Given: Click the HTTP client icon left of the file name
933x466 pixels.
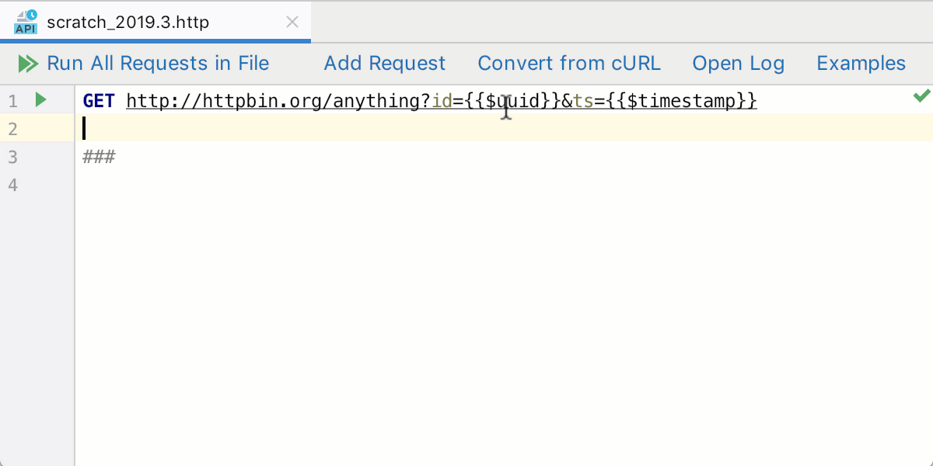Looking at the screenshot, I should click(24, 21).
